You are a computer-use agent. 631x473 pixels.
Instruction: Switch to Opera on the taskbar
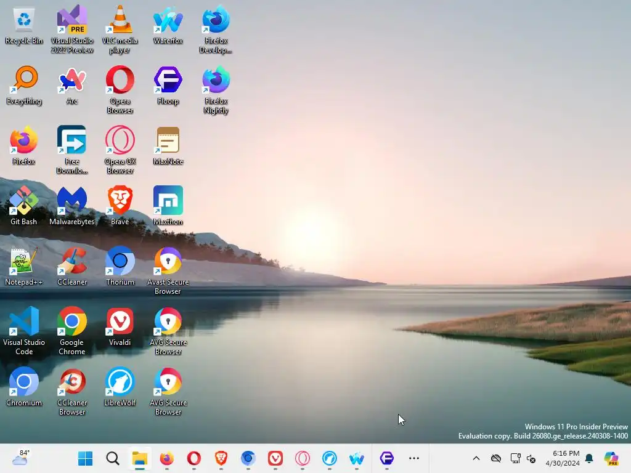pyautogui.click(x=194, y=458)
